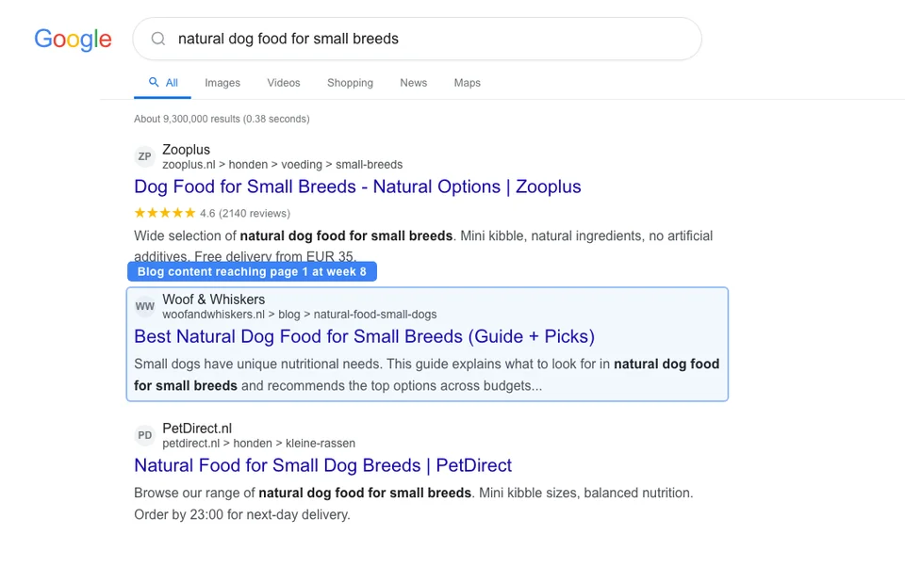905x583 pixels.
Task: Click the star rating under the Zooplus result
Action: click(164, 214)
